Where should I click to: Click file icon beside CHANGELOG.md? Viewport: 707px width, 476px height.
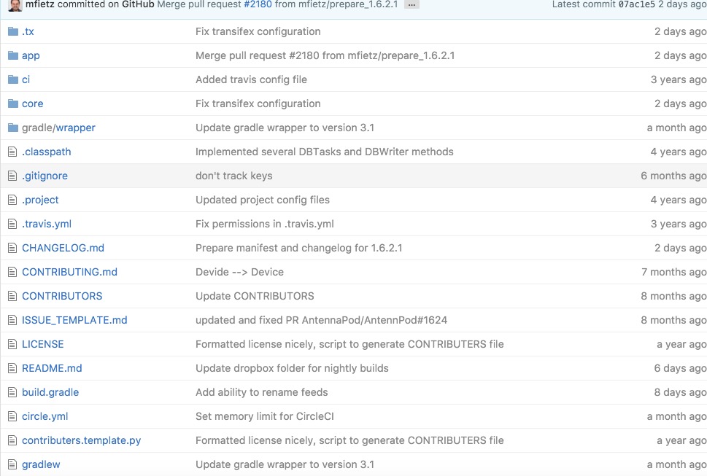tap(12, 248)
